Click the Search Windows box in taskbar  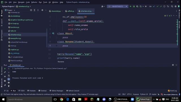29,99
